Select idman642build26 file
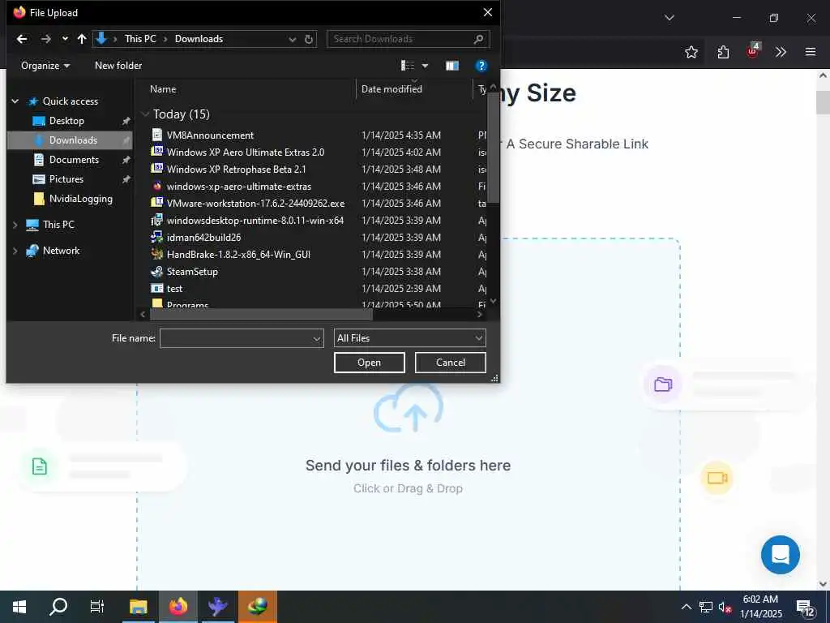The height and width of the screenshot is (623, 830). click(203, 238)
